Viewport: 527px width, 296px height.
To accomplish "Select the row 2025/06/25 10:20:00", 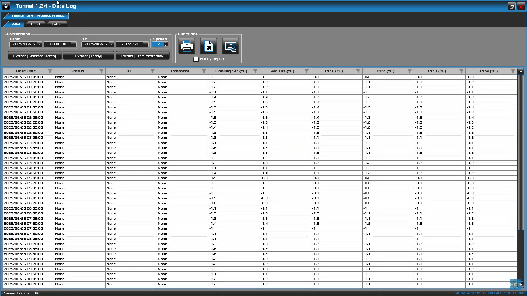I will tap(260, 284).
